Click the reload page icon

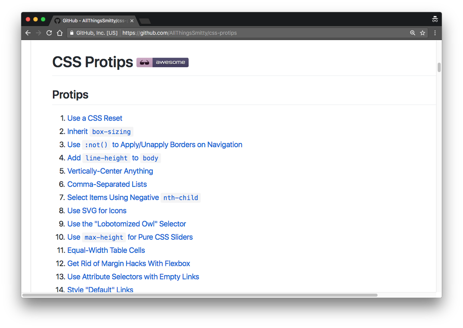tap(49, 33)
